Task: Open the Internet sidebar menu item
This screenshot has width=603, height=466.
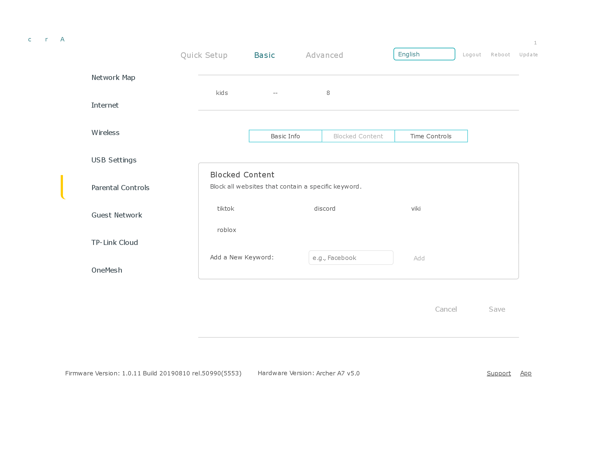Action: (x=105, y=105)
